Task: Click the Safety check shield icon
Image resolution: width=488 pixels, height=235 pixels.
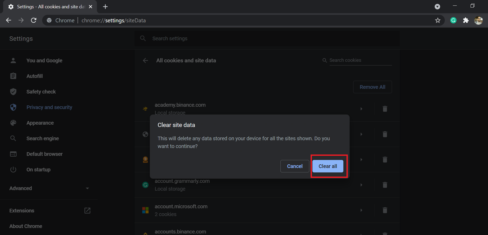Action: point(13,91)
